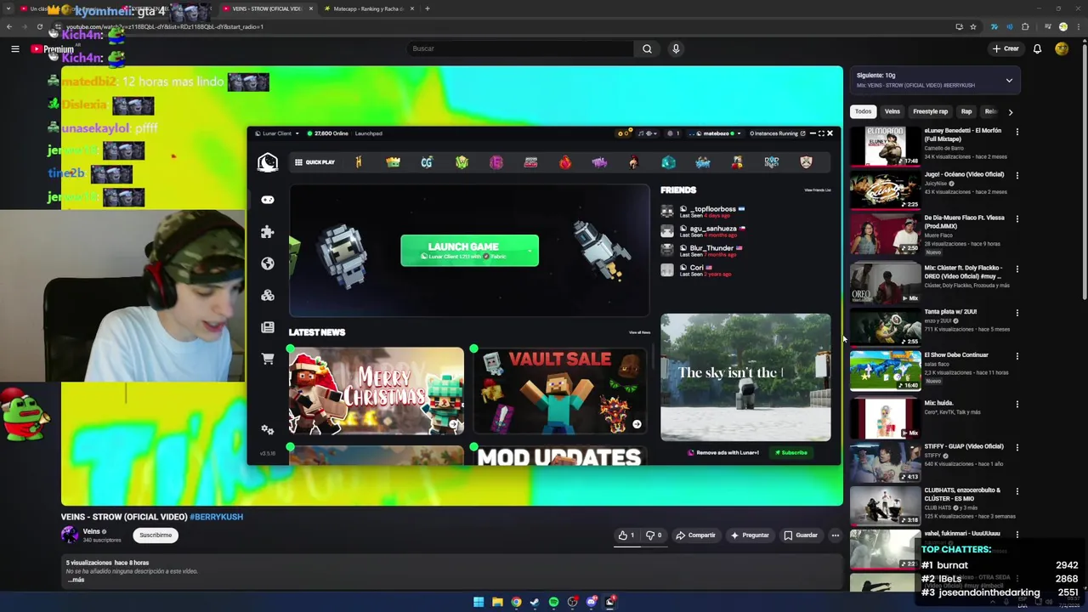Expand video description with ...más
1088x612 pixels.
tap(76, 580)
